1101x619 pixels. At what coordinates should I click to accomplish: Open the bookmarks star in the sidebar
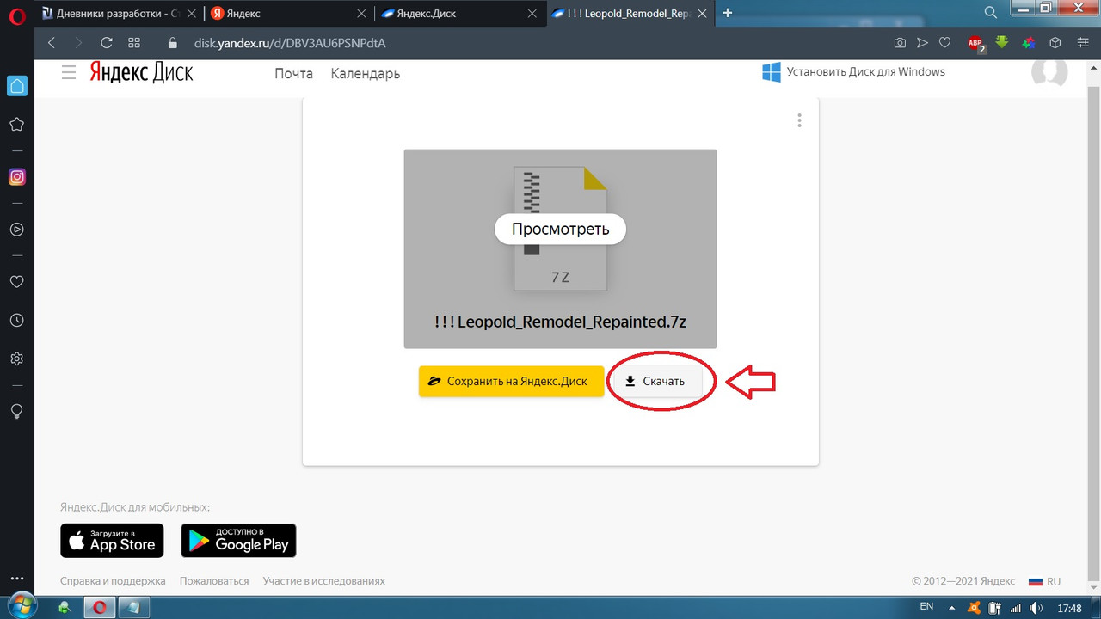(x=16, y=125)
